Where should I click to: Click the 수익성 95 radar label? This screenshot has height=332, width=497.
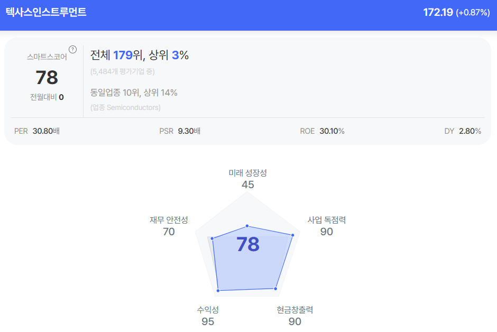208,316
